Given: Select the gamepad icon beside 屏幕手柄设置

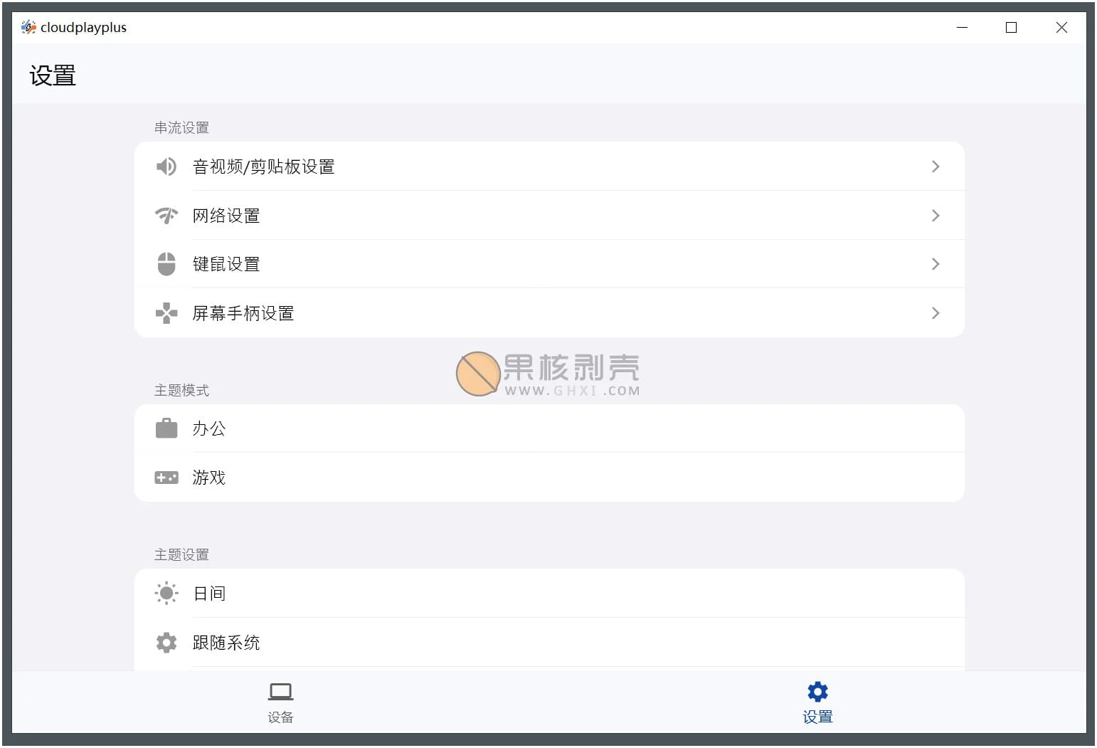Looking at the screenshot, I should tap(166, 312).
